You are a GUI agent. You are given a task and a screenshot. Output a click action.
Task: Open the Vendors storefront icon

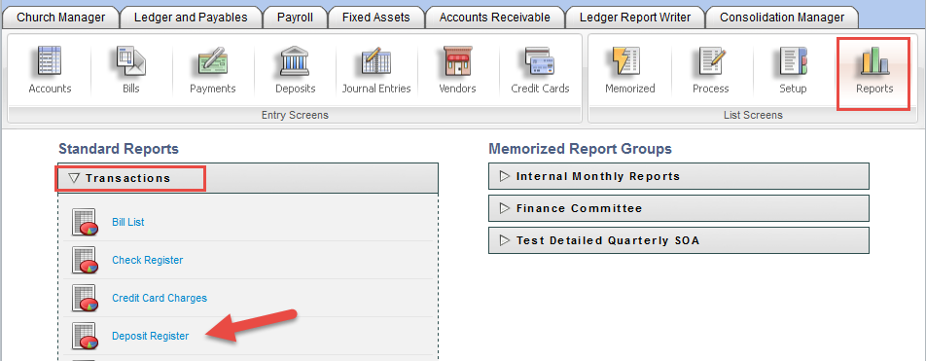(458, 61)
